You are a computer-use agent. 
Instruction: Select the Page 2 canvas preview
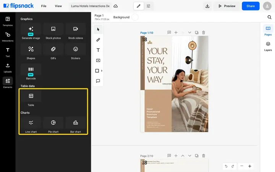coord(174,166)
